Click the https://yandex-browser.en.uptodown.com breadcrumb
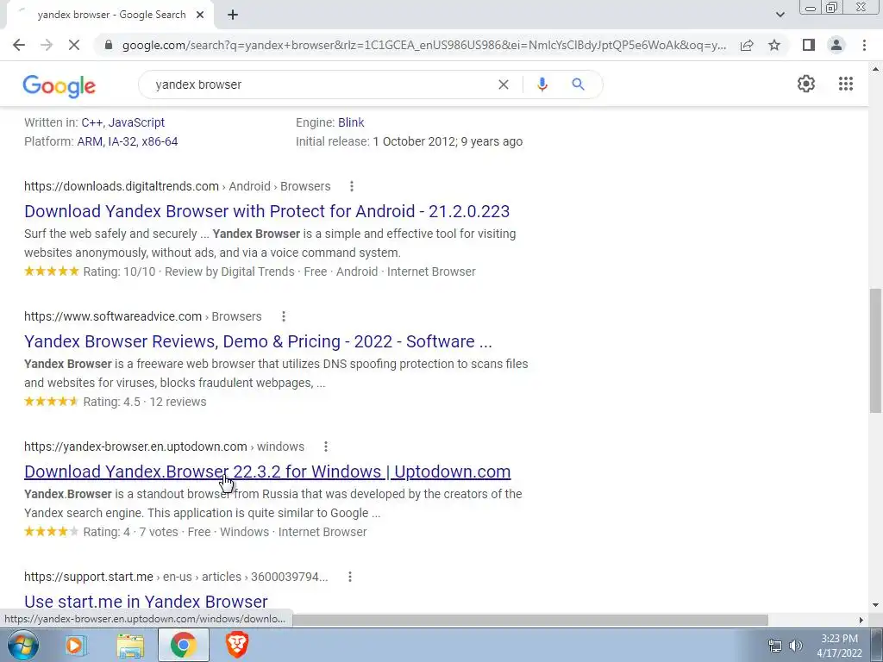The image size is (883, 662). click(x=135, y=447)
